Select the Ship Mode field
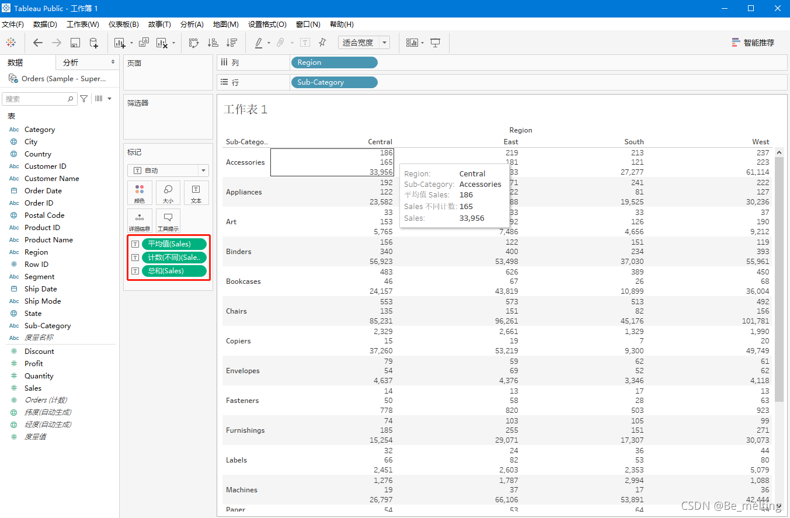 [43, 301]
